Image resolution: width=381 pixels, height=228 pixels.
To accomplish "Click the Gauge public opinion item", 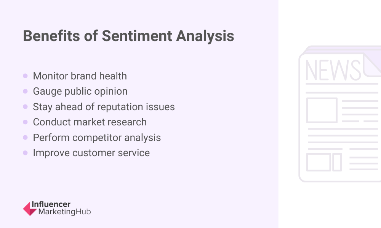I will click(80, 92).
